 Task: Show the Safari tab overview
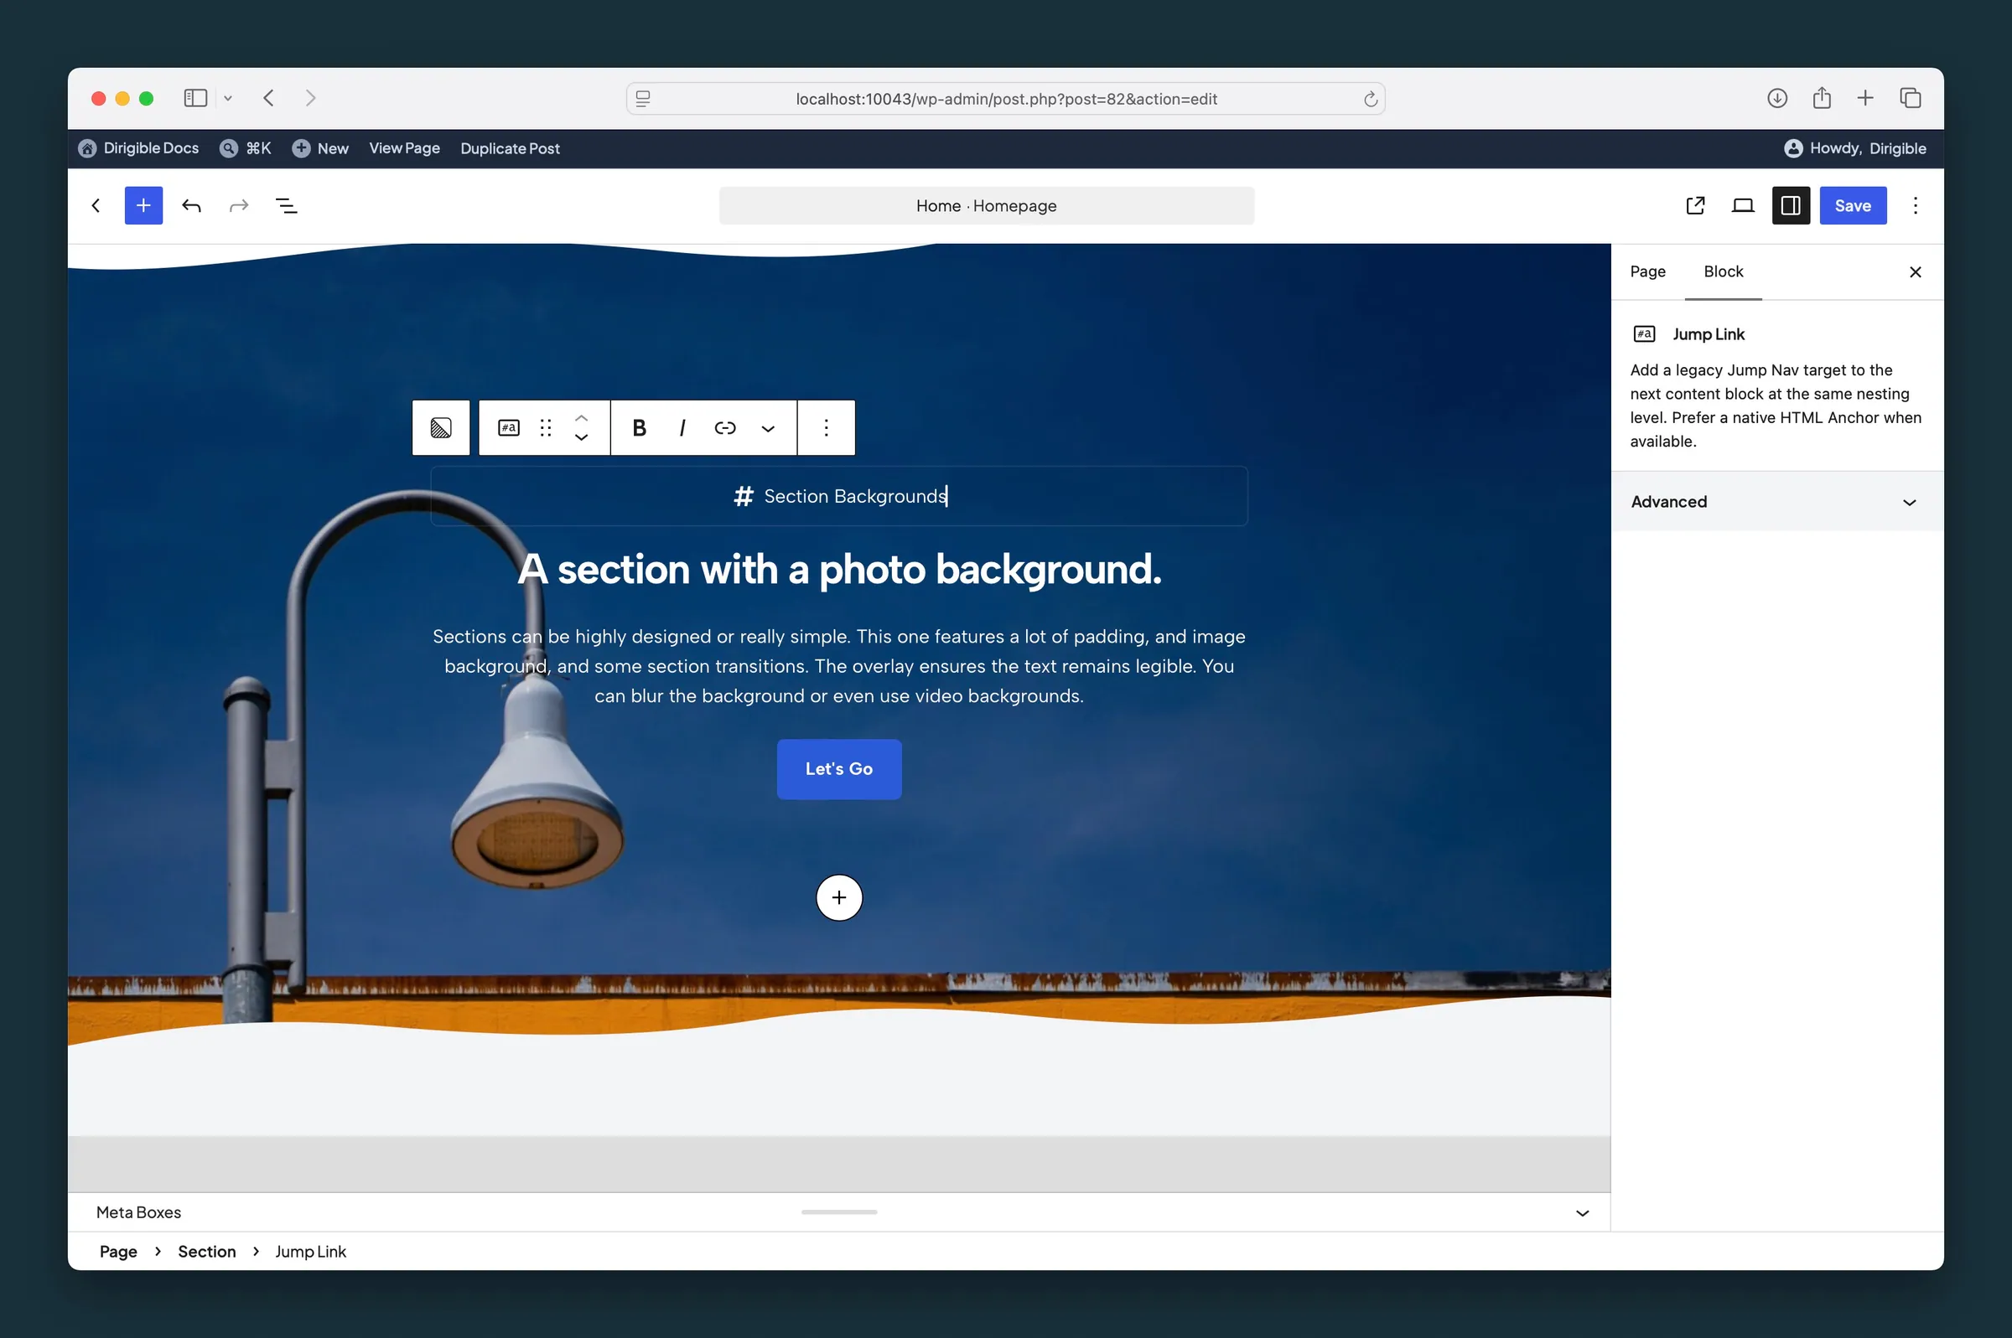coord(1911,98)
